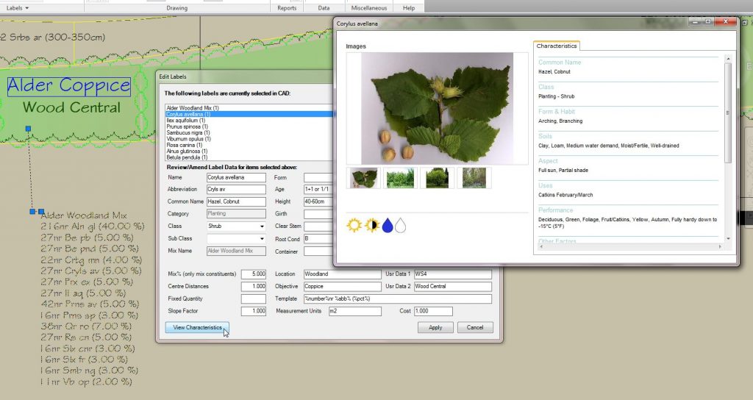Click the partial shade half-sun icon
The width and height of the screenshot is (753, 400).
point(371,226)
